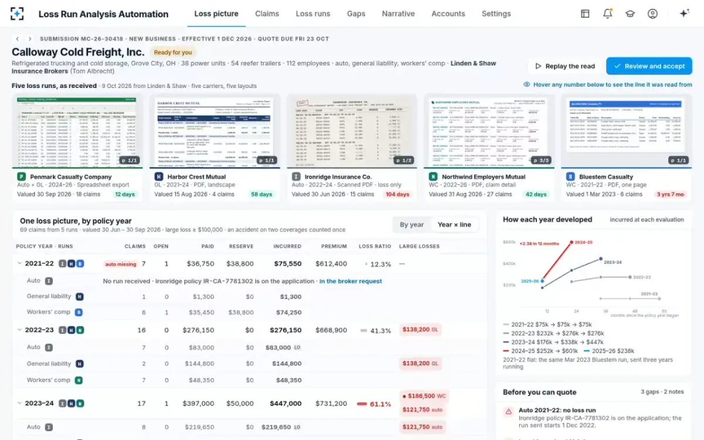Click the N badge beside Workers' comp 2022-23
The height and width of the screenshot is (440, 704).
(79, 380)
